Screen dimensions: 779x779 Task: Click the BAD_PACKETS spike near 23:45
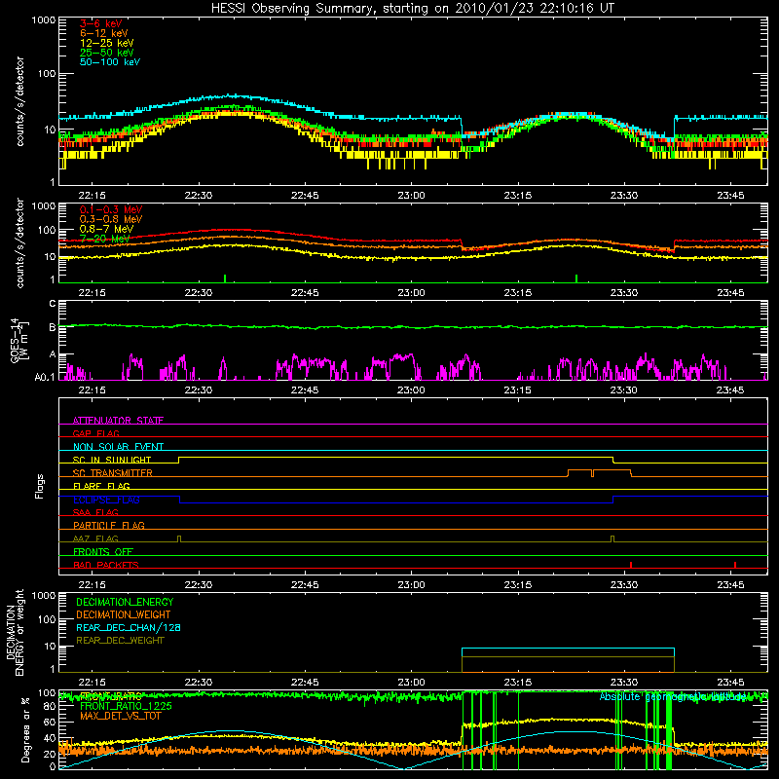click(735, 565)
